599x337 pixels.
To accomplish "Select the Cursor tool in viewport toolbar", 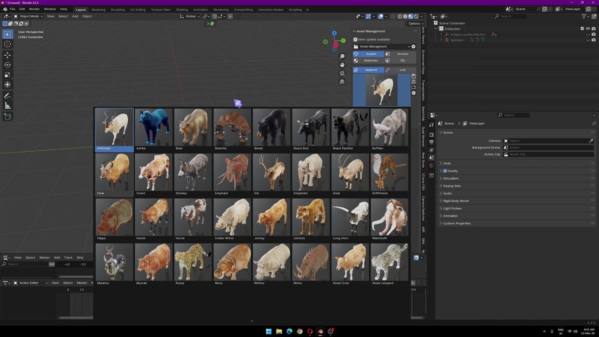I will coord(7,44).
